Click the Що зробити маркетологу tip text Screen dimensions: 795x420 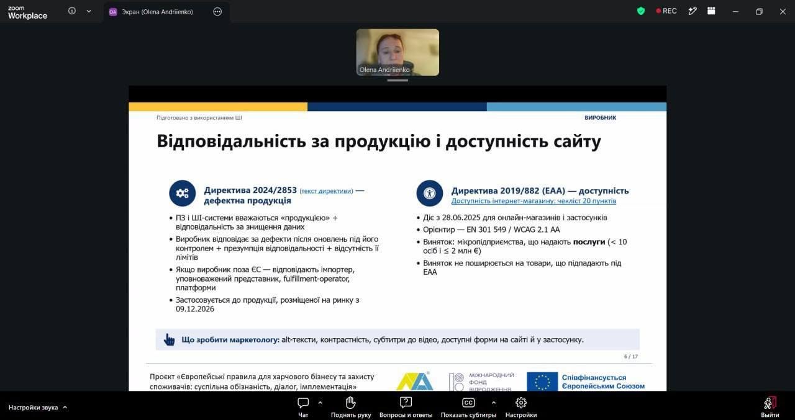point(383,340)
